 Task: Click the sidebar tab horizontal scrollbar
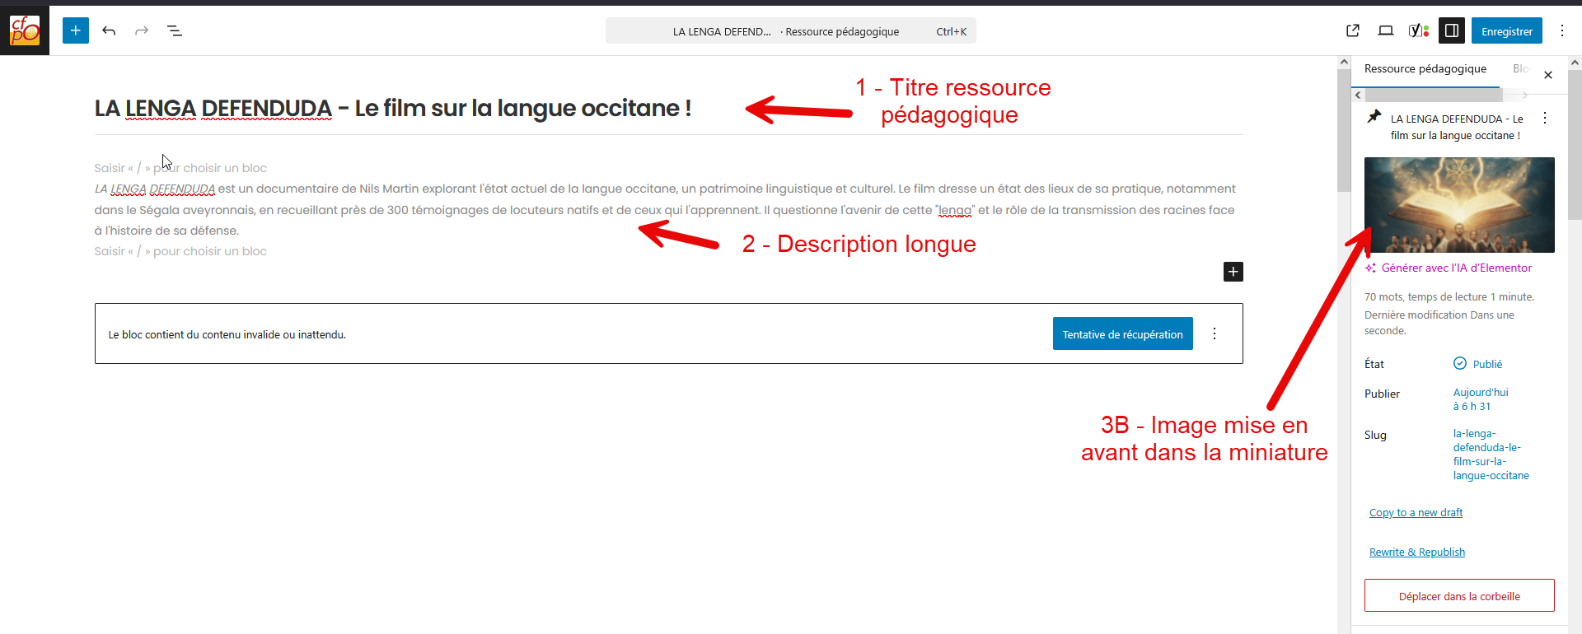click(1434, 96)
